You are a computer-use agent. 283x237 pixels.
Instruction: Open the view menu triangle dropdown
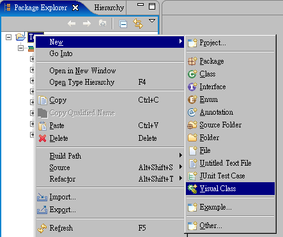[152, 21]
